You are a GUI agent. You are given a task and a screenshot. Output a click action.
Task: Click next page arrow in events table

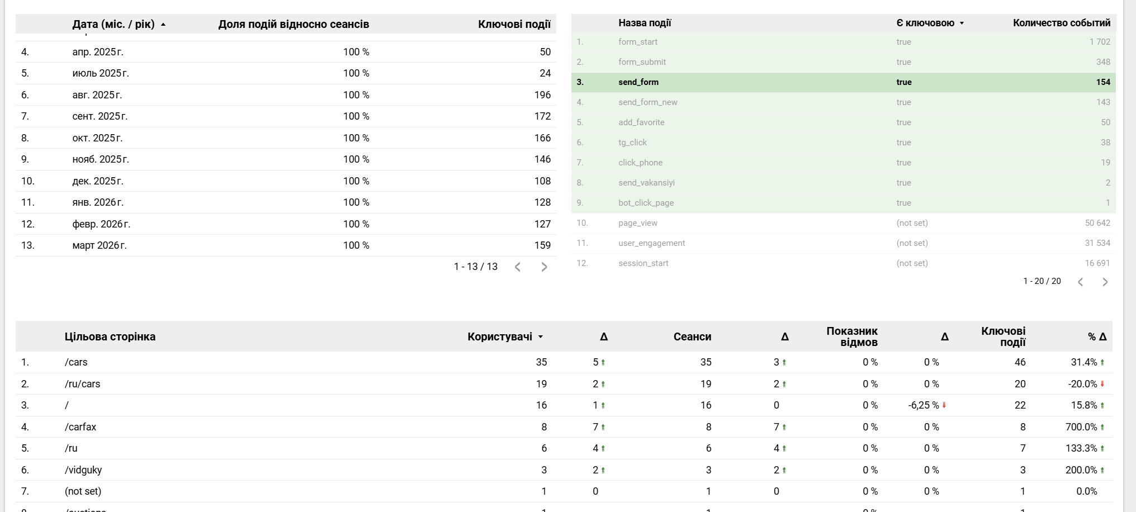click(1105, 282)
